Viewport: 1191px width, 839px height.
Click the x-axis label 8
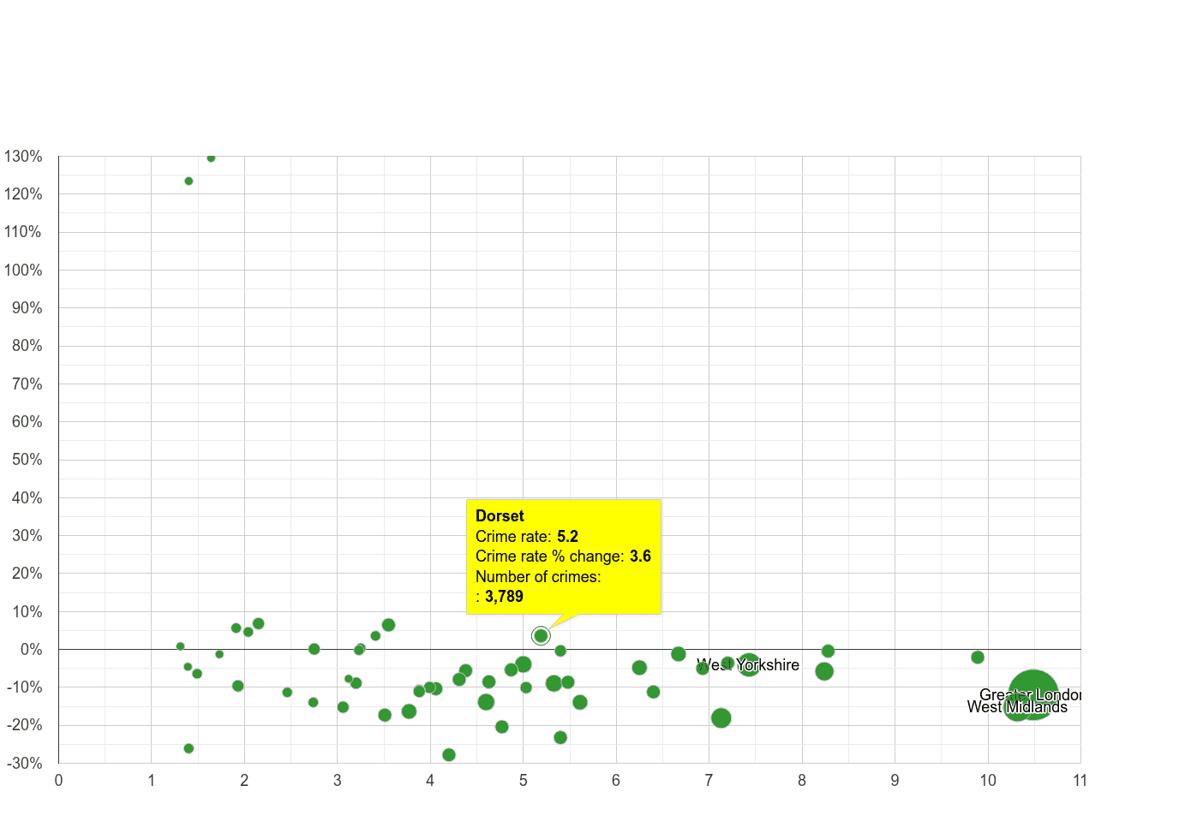click(802, 781)
